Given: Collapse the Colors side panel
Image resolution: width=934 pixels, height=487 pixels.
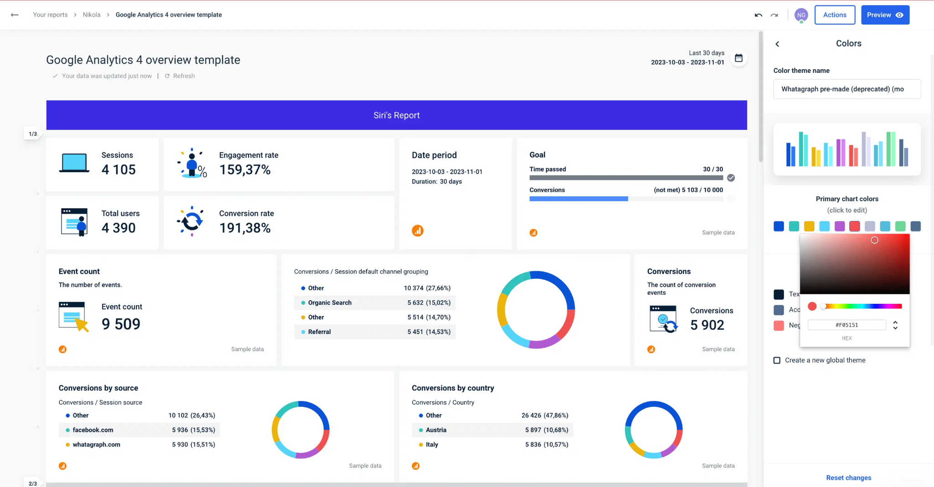Looking at the screenshot, I should click(778, 44).
